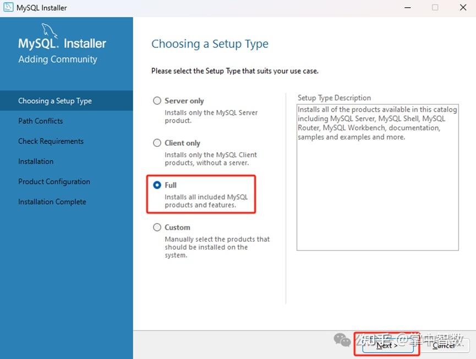Viewport: 476px width, 359px height.
Task: Click the MySQL Installer title bar icon
Action: pyautogui.click(x=8, y=7)
